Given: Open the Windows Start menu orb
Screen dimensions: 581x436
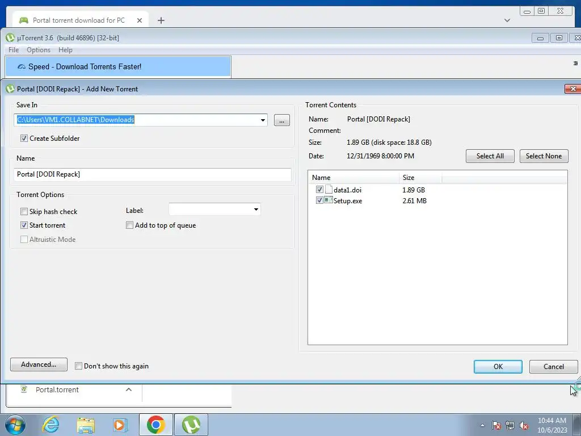Looking at the screenshot, I should 15,425.
